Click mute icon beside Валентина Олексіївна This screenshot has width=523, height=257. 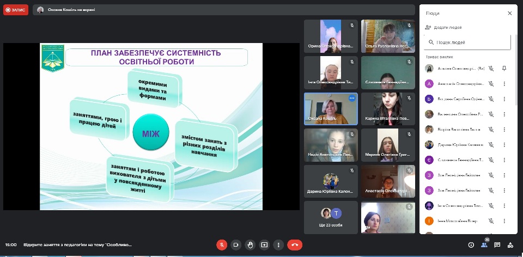491,114
